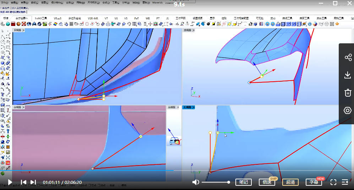
Task: Switch to the SubD工具 toolbar tab
Action: [40, 18]
